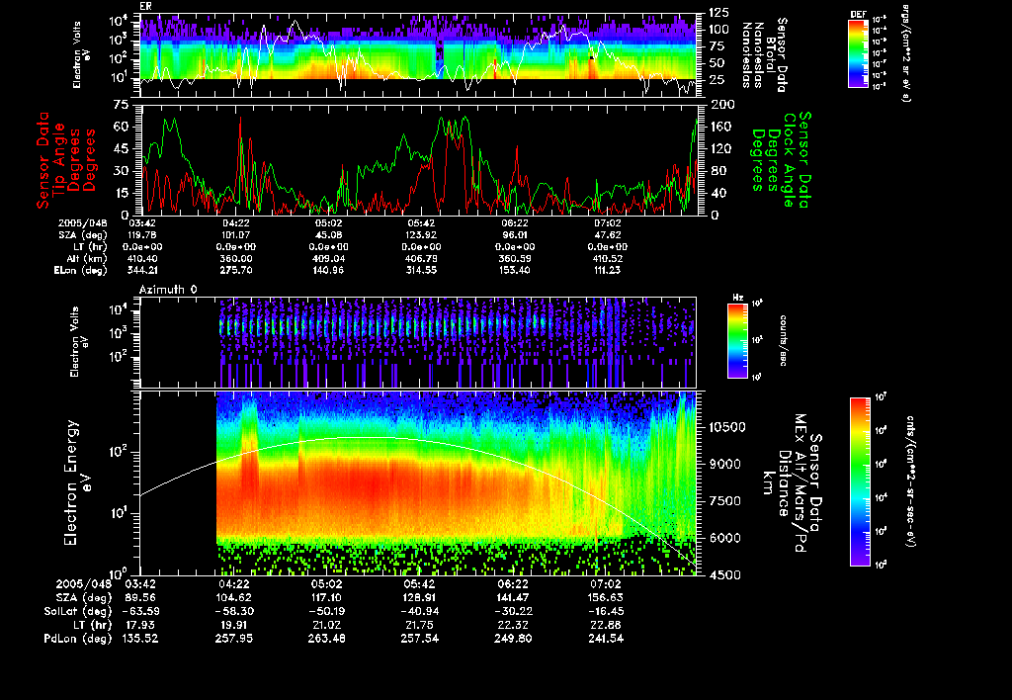The width and height of the screenshot is (1012, 700).
Task: Select the local time value 21.75
Action: tap(419, 625)
